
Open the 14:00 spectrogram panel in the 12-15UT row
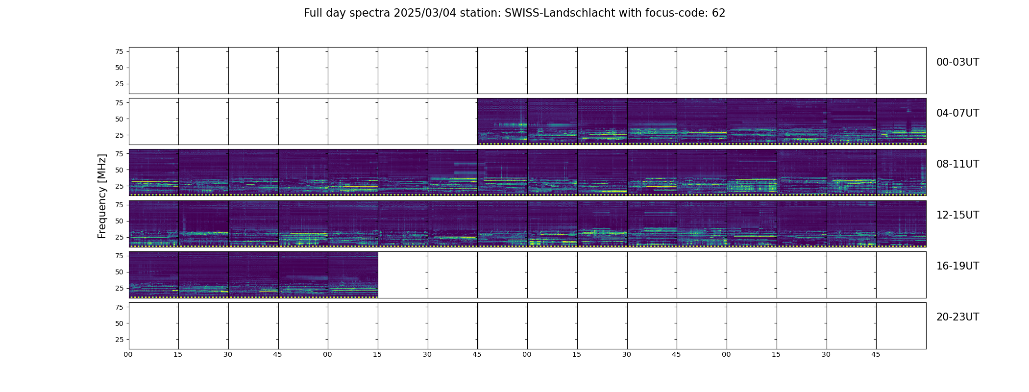tap(552, 223)
